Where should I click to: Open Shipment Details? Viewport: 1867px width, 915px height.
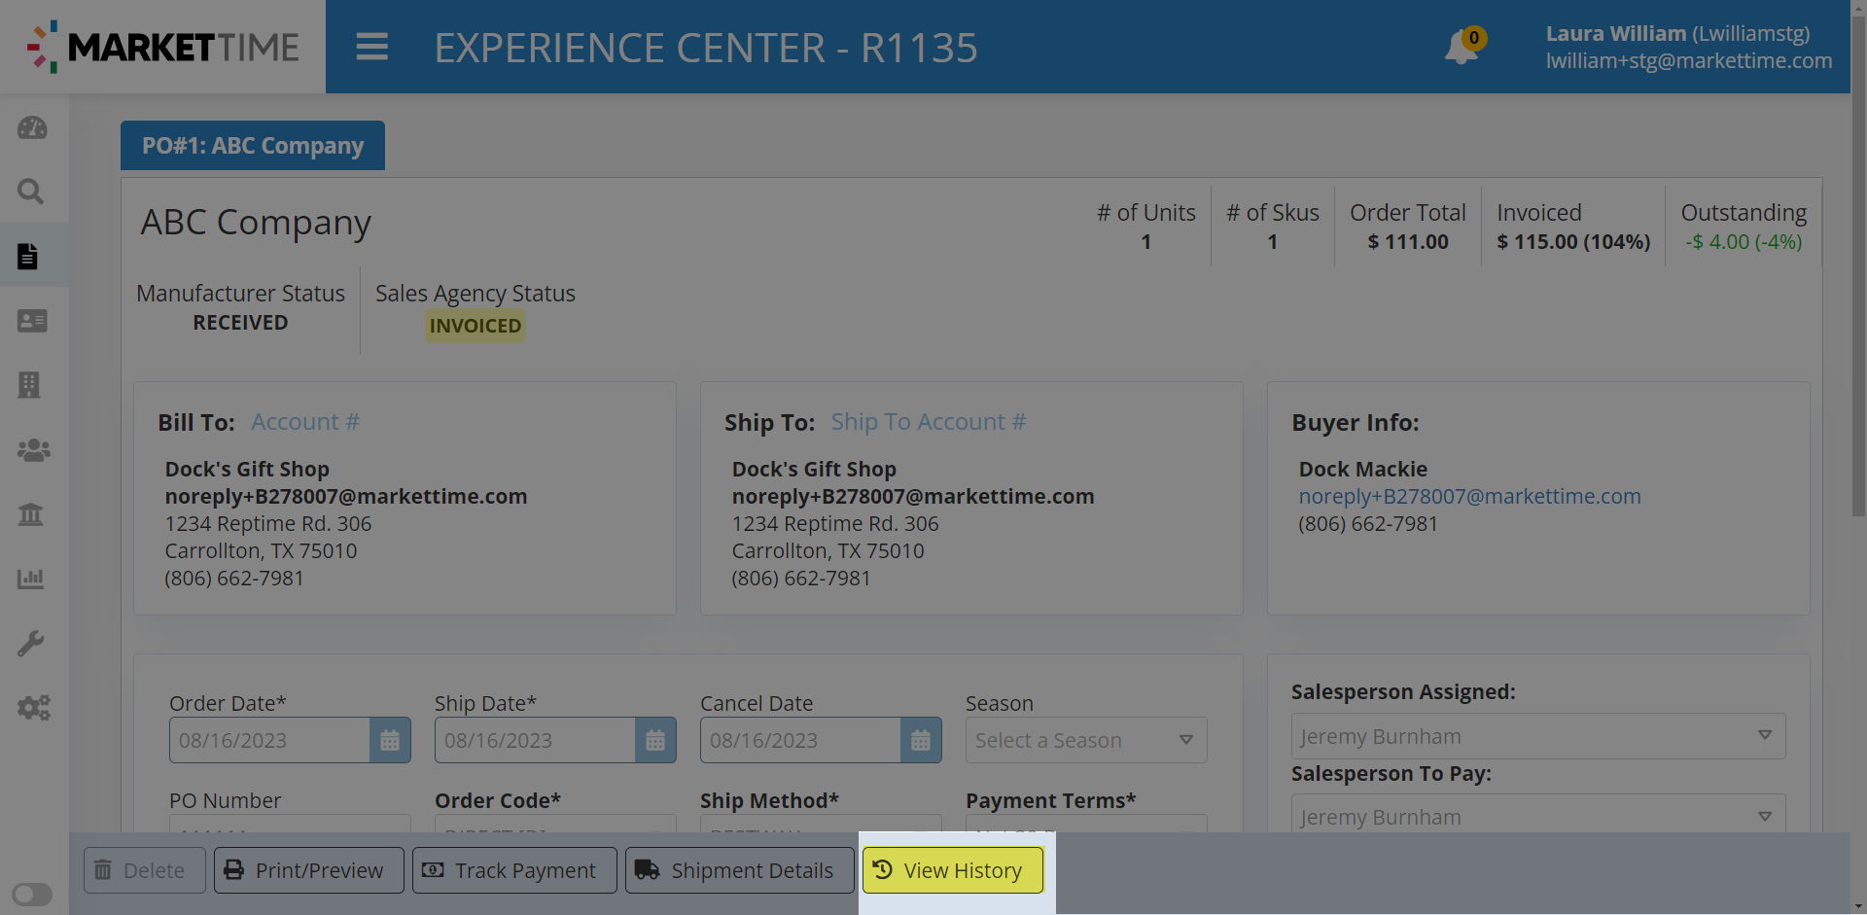coord(739,870)
